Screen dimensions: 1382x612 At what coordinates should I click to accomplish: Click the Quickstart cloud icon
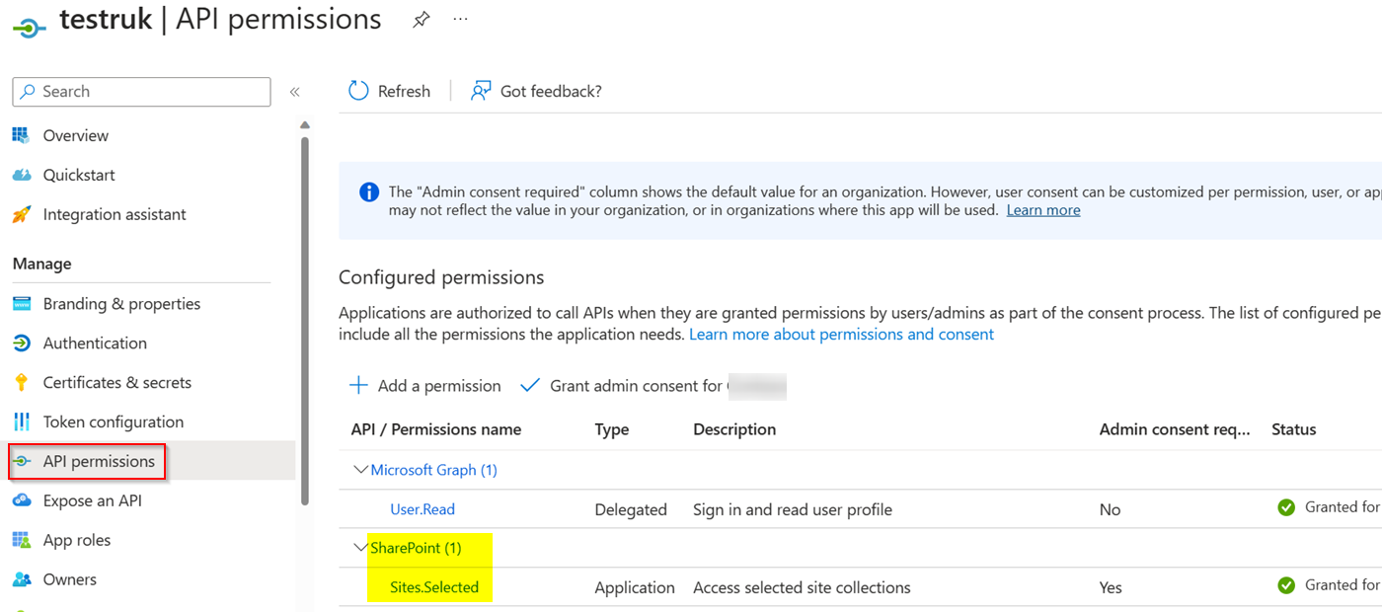coord(22,175)
